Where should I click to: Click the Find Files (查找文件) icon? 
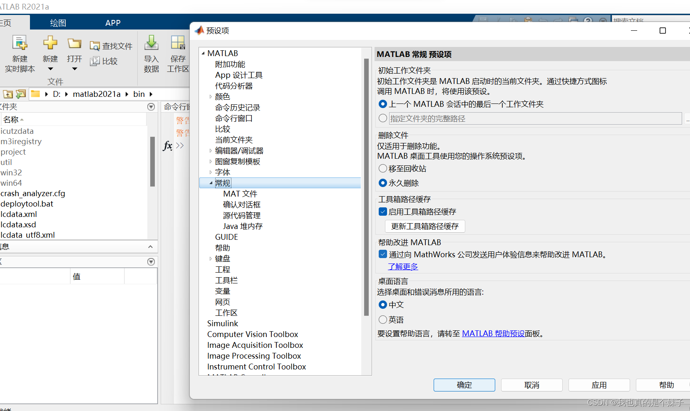tap(95, 46)
